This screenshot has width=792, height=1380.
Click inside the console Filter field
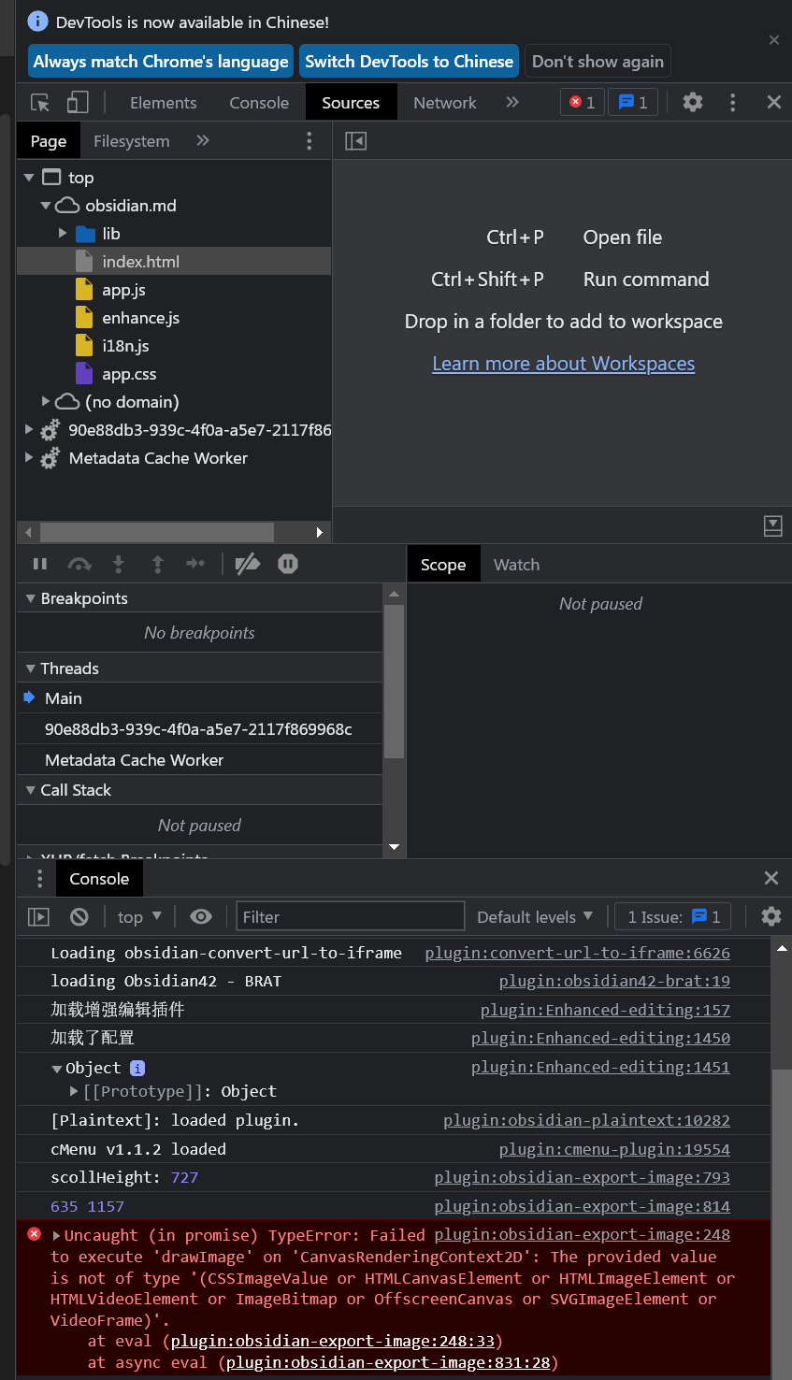coord(350,916)
